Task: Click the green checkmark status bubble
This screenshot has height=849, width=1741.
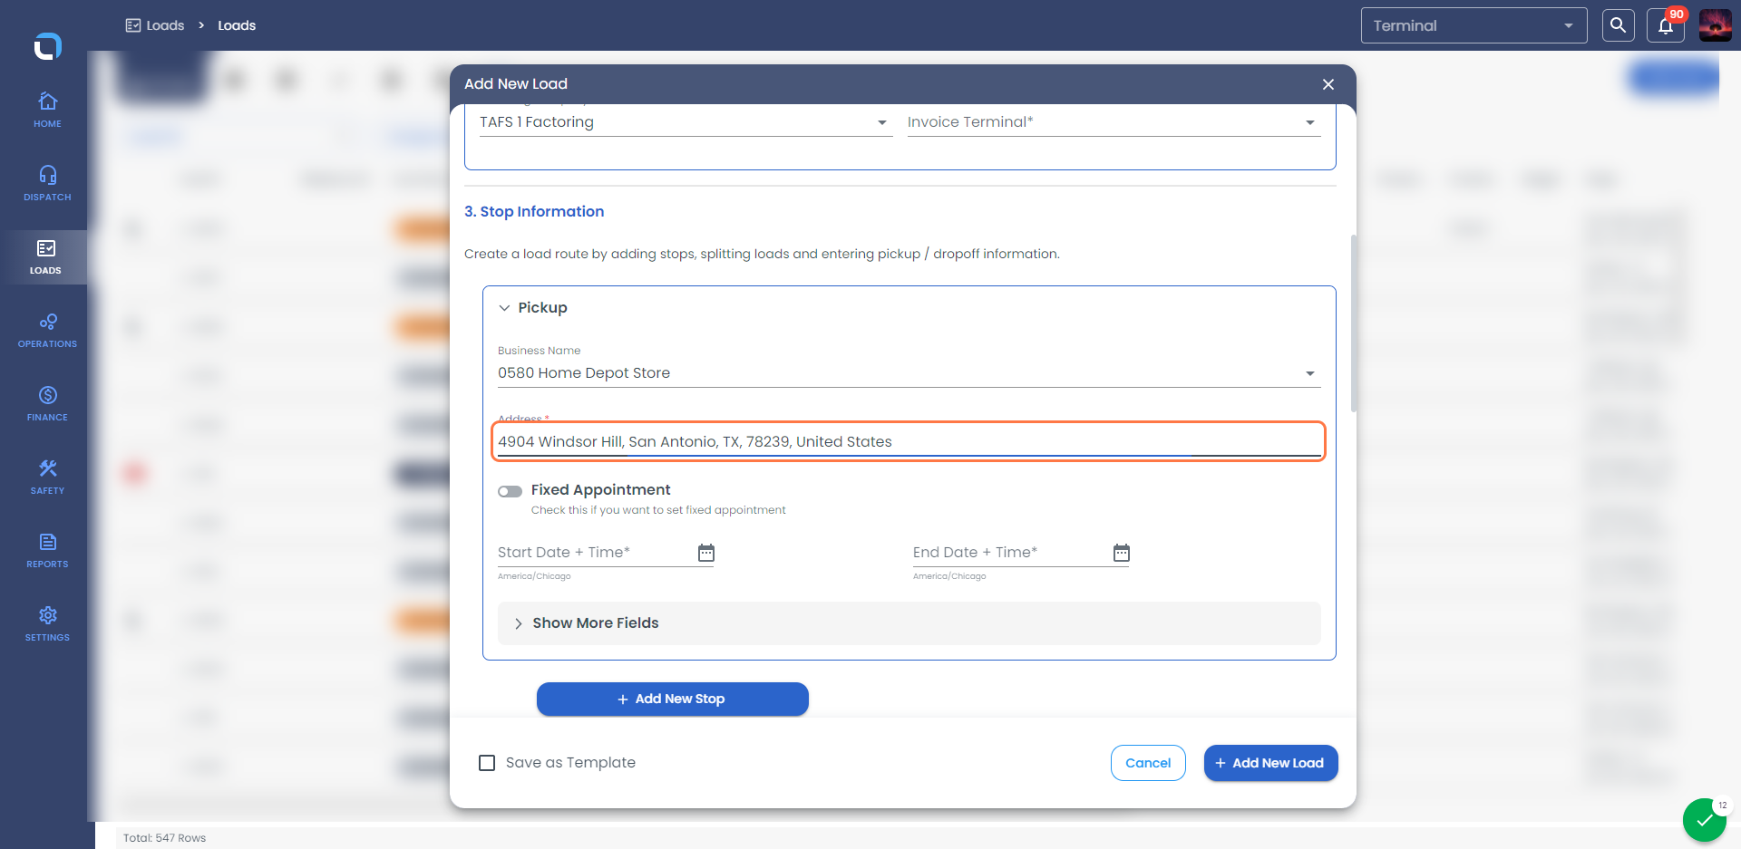Action: [1705, 821]
